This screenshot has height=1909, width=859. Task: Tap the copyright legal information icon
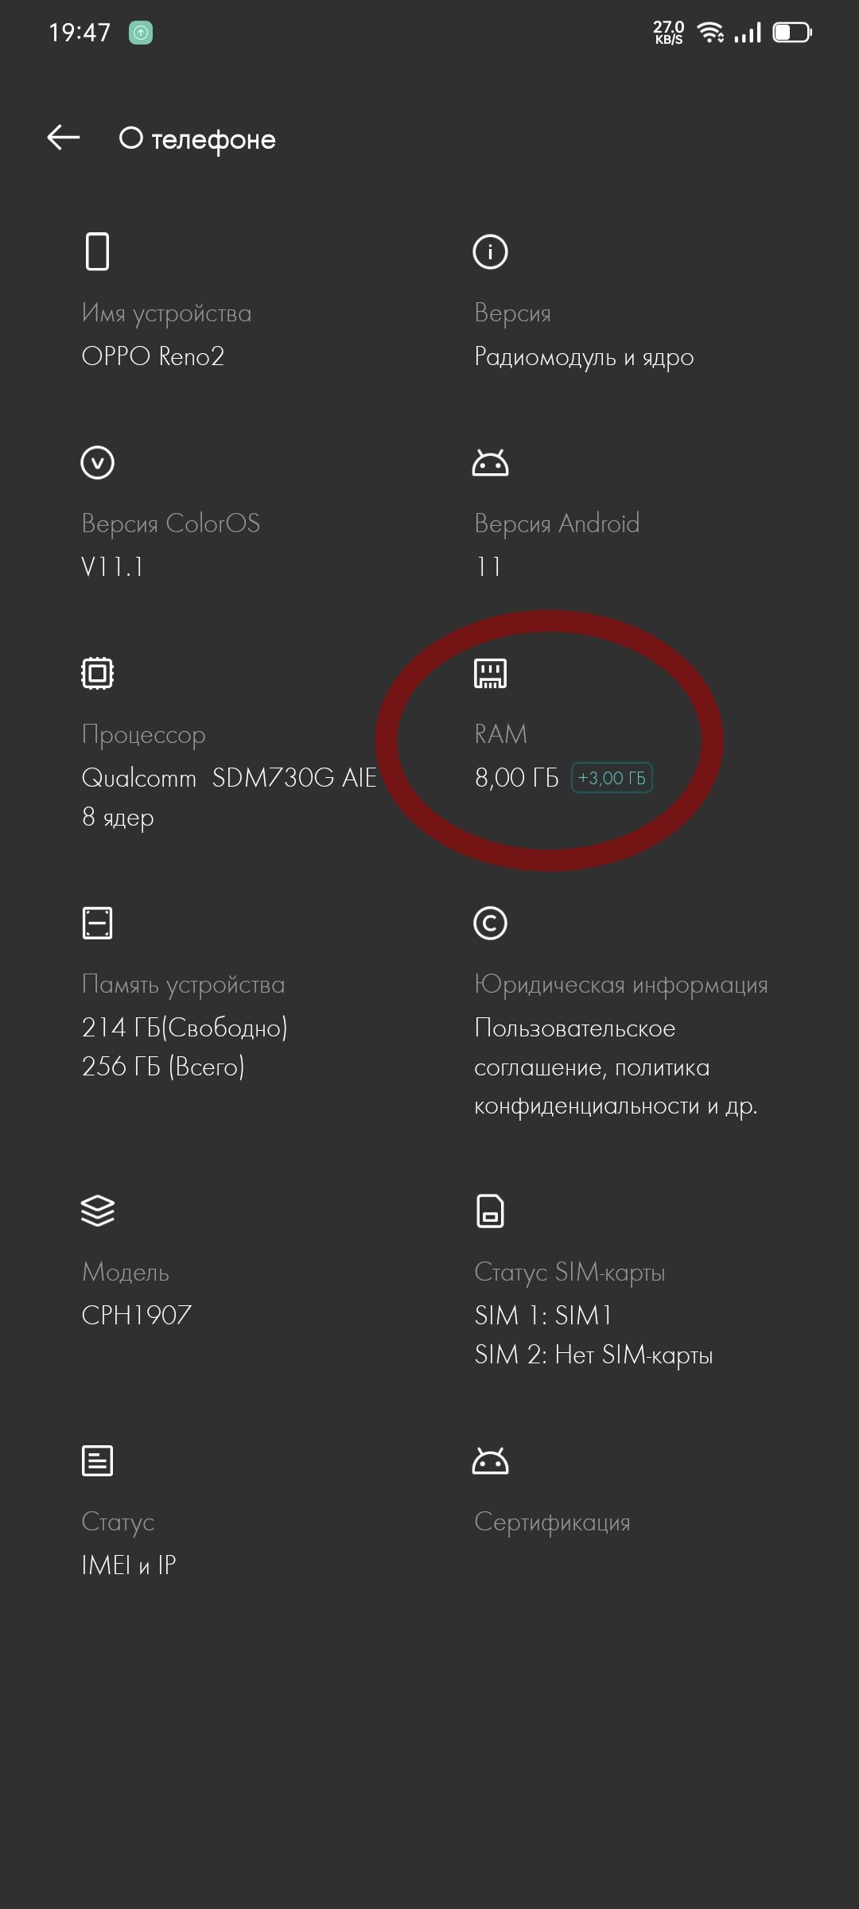pyautogui.click(x=490, y=923)
